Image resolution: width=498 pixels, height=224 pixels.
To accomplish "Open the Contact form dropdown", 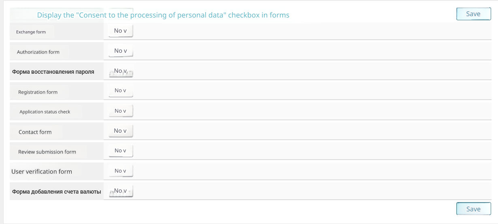I will 121,131.
